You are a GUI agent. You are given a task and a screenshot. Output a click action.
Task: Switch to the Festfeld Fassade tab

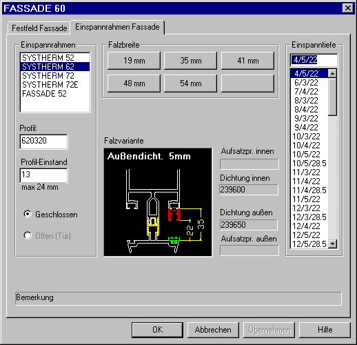[x=39, y=28]
